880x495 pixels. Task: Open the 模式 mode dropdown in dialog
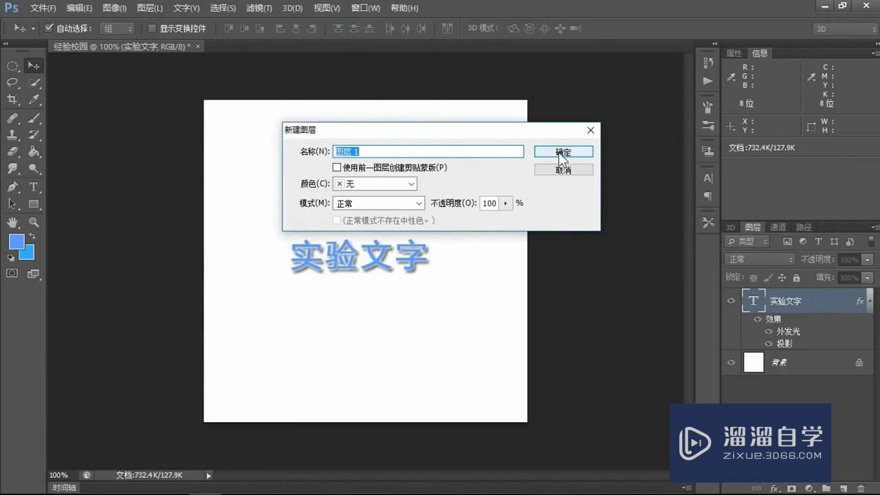[379, 203]
